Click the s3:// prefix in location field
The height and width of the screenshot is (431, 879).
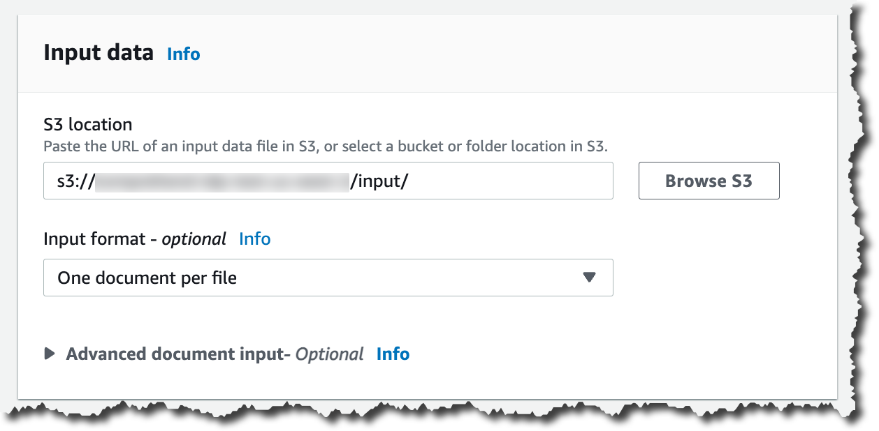click(x=75, y=181)
